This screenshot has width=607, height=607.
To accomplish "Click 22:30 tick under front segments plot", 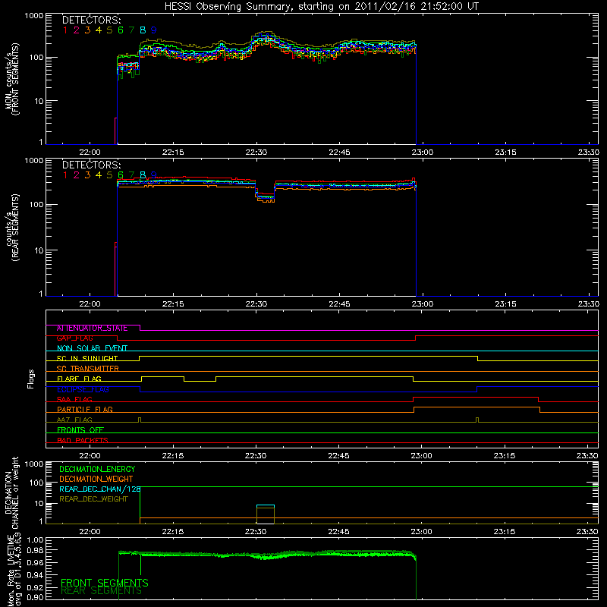I will tap(256, 153).
